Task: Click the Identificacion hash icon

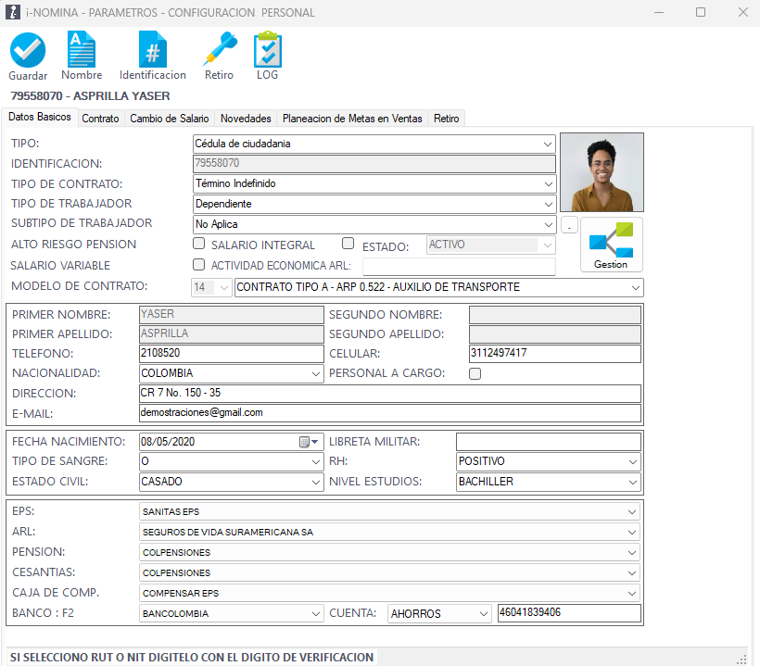Action: coord(152,50)
